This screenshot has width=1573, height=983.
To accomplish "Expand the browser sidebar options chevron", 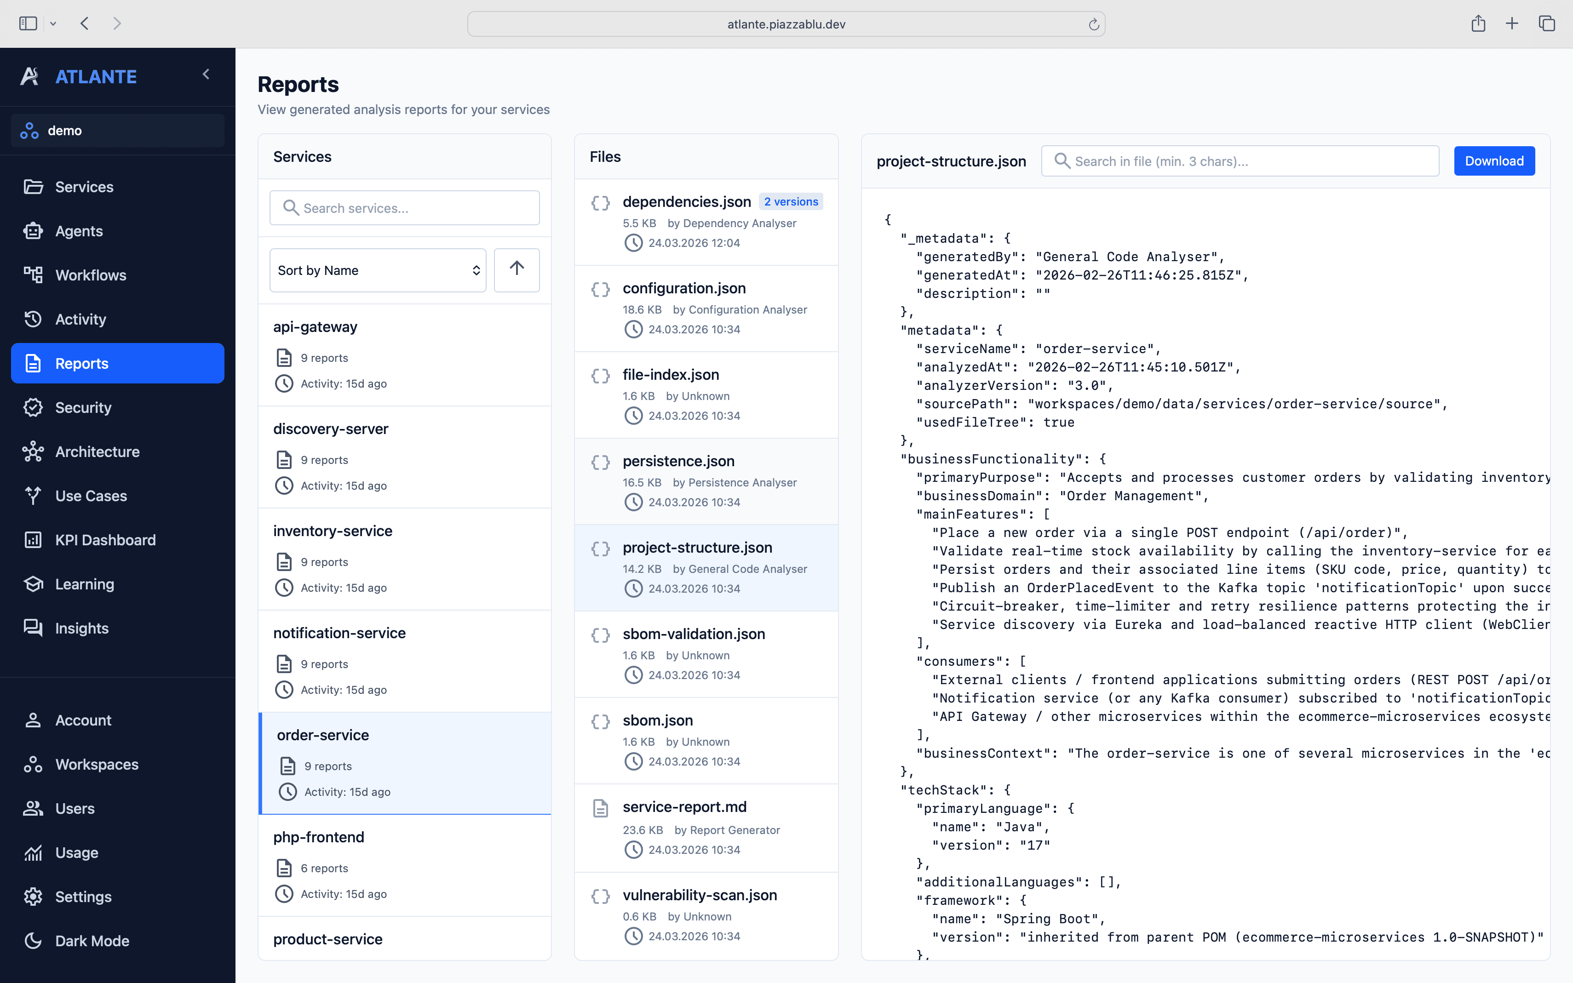I will tap(53, 24).
